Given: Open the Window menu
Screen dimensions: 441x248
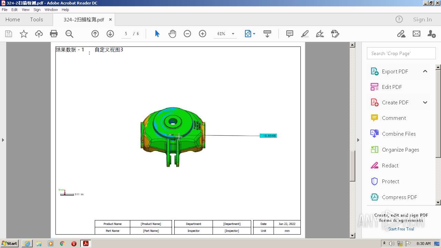Looking at the screenshot, I should click(x=51, y=10).
